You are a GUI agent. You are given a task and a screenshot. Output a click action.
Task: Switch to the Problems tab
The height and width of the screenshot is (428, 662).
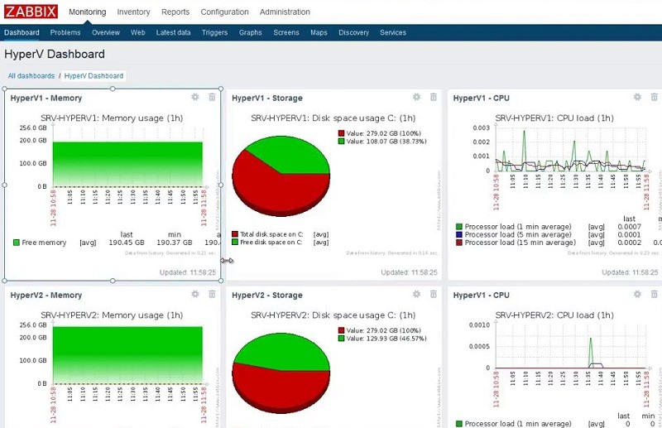pyautogui.click(x=65, y=32)
